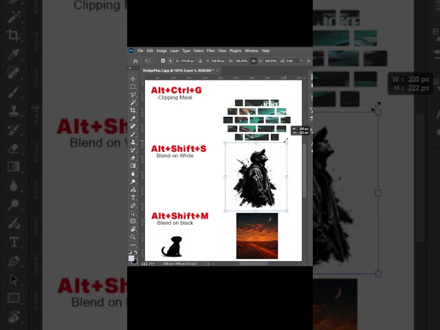Image resolution: width=440 pixels, height=330 pixels.
Task: Select the Hand tool
Action: pyautogui.click(x=133, y=229)
